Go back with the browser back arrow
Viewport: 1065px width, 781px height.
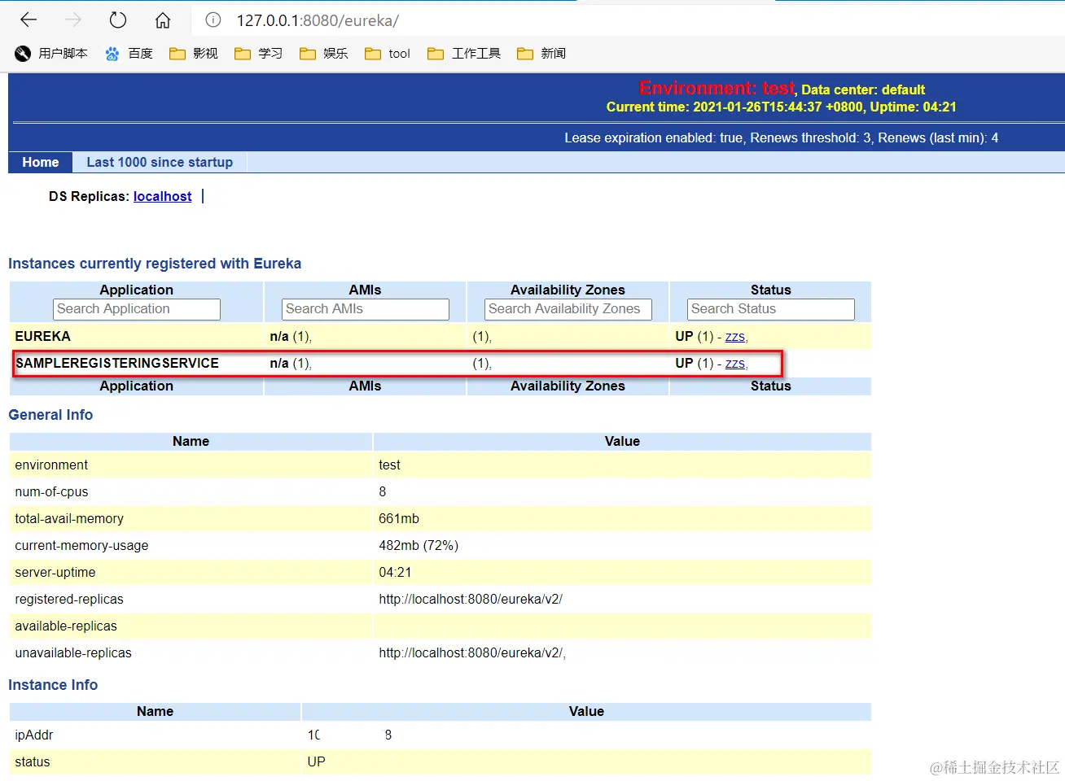pos(28,20)
